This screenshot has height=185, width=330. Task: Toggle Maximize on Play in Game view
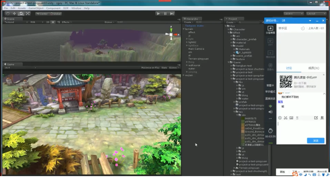click(x=150, y=68)
